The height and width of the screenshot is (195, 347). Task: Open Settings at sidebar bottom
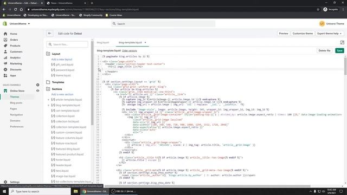tap(15, 182)
